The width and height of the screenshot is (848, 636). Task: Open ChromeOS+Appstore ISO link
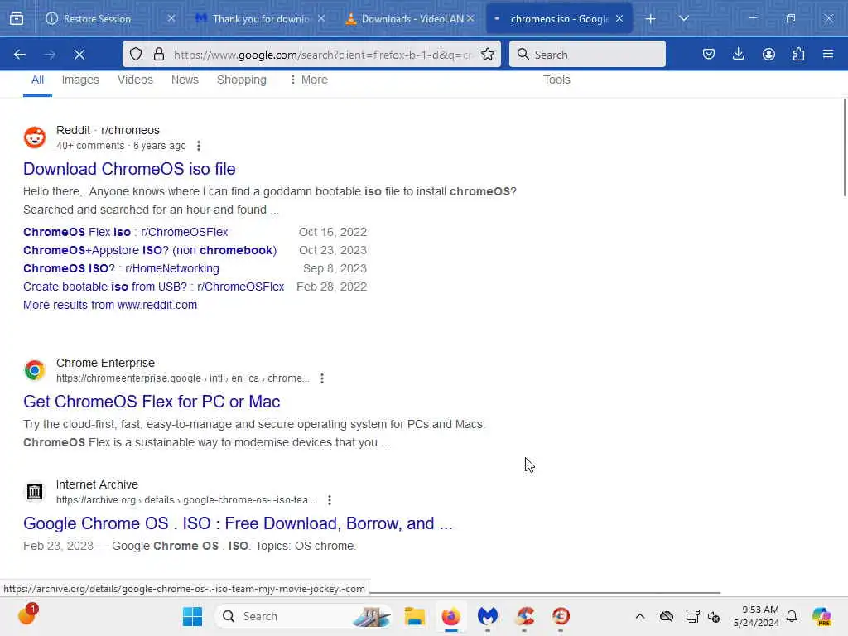[150, 250]
